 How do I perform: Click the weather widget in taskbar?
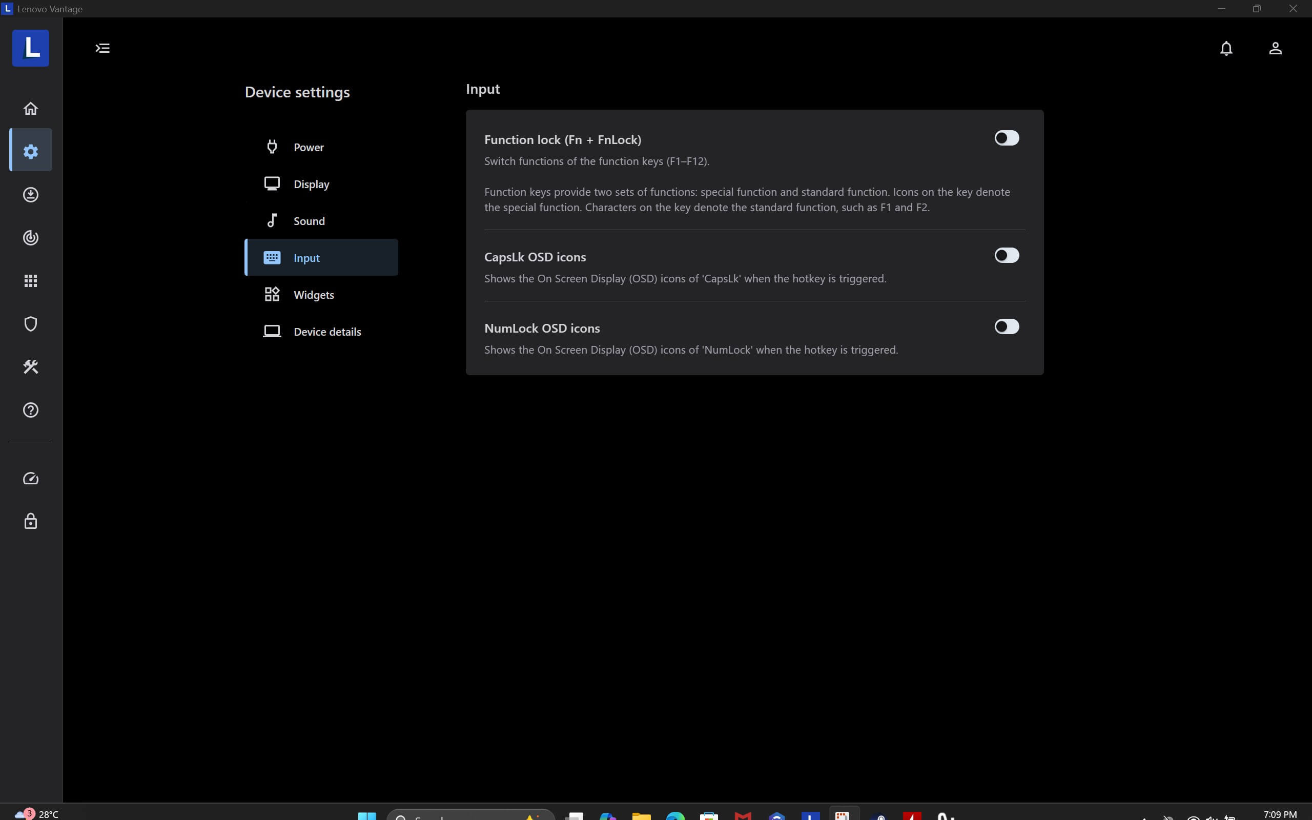click(37, 813)
